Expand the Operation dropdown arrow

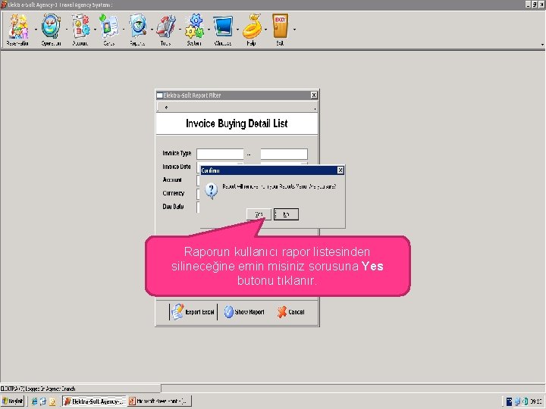tap(67, 30)
